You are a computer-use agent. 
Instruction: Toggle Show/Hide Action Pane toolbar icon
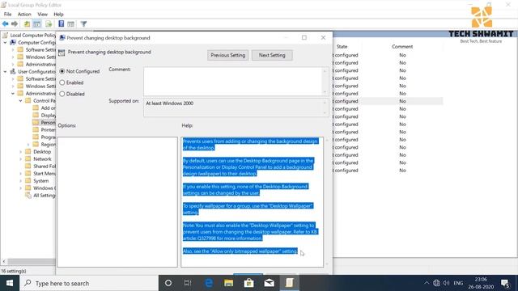70,23
